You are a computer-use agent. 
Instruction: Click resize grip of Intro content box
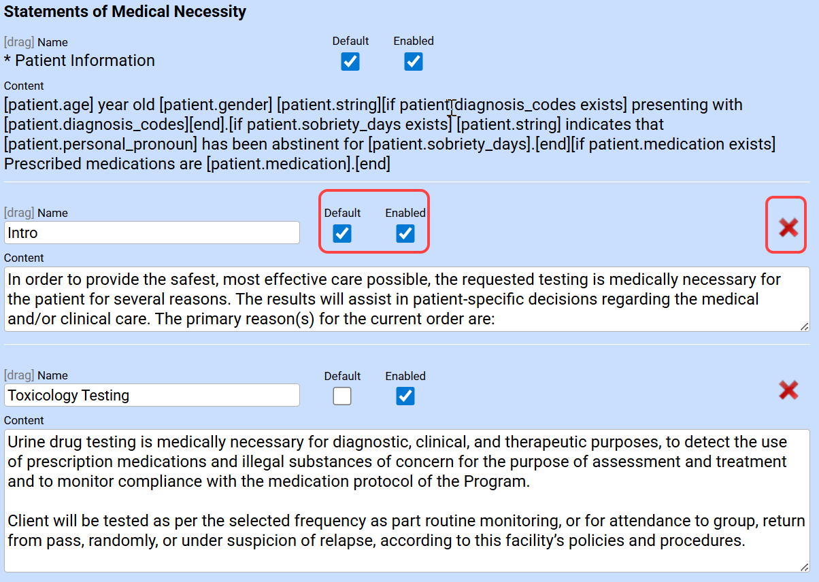tap(805, 327)
